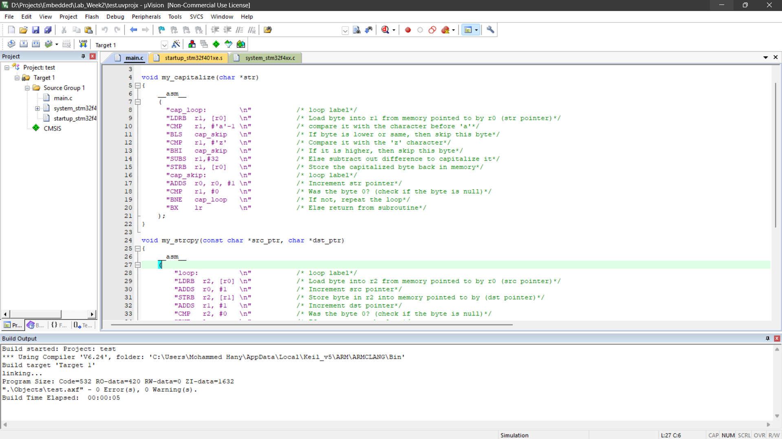Toggle the Project window view button
The image size is (782, 439).
coord(468,30)
